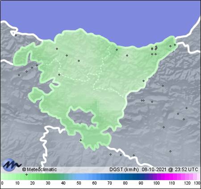Select the easternmost coastal station marker near the border
Screen dimensions: 201x189
coord(175,45)
